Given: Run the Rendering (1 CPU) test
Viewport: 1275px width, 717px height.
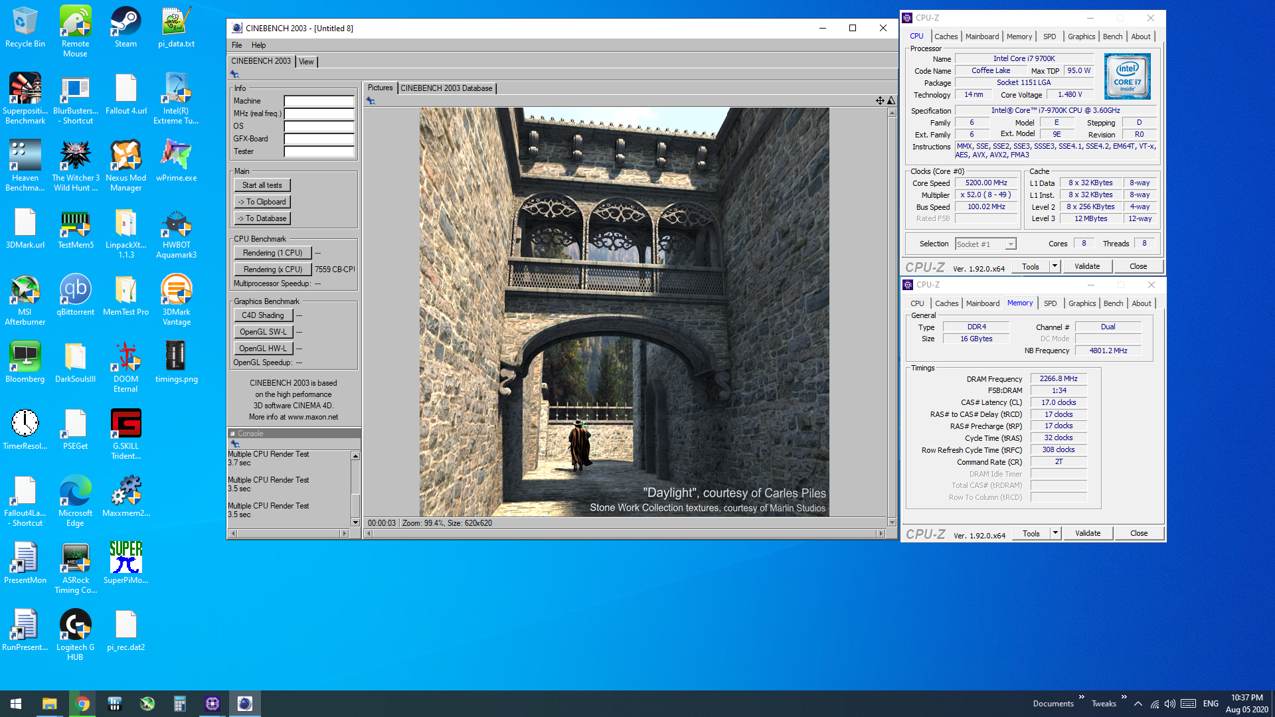Looking at the screenshot, I should click(x=272, y=253).
